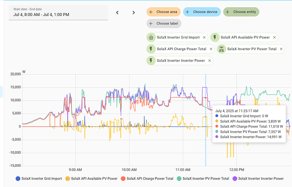
Task: Click Choose label button
Action: point(164,24)
